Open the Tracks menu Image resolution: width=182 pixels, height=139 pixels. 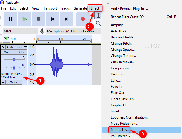(x=65, y=8)
